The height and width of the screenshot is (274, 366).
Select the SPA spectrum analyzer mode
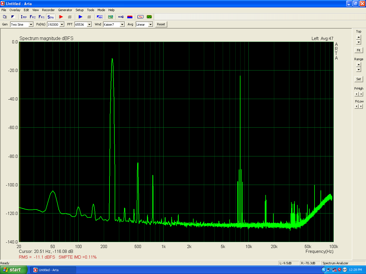(51, 17)
